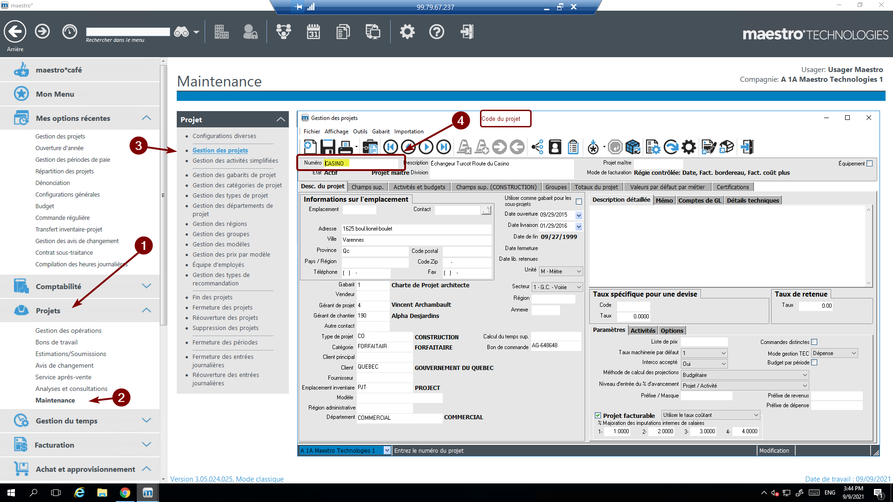The width and height of the screenshot is (893, 502).
Task: Switch to Certifications tab
Action: tap(733, 187)
